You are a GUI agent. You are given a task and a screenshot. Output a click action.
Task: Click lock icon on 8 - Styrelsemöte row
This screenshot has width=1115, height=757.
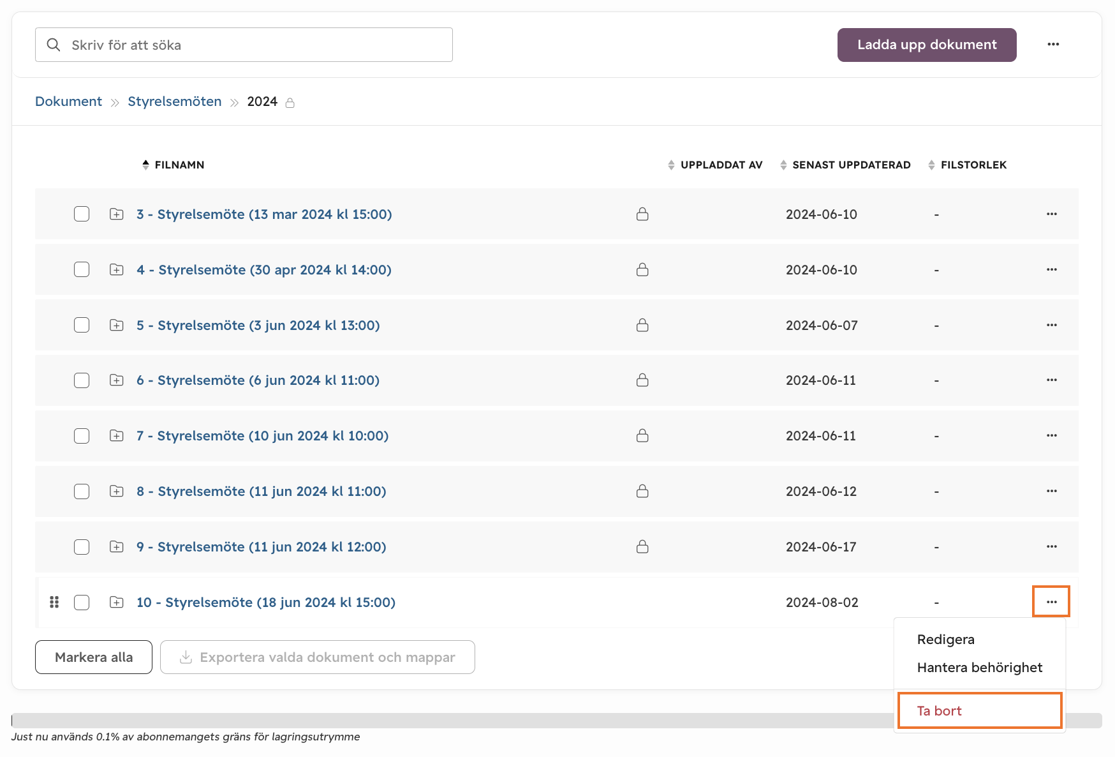[642, 491]
